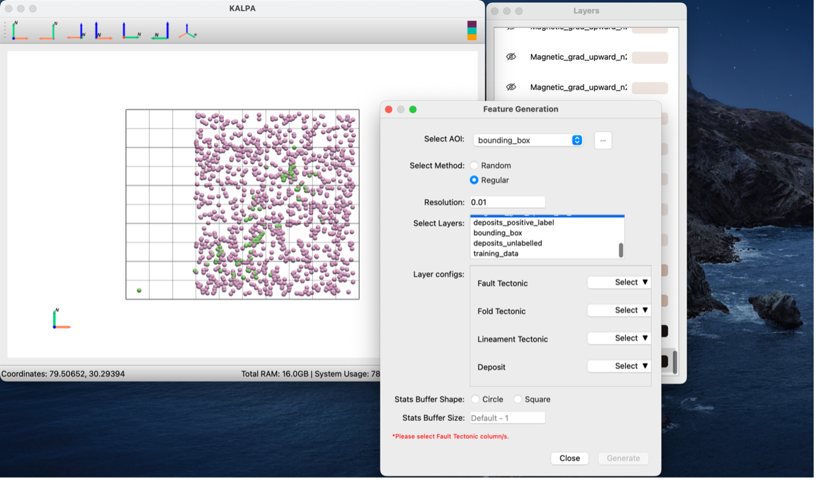
Task: Click the Fault Tectonic label
Action: coord(502,283)
